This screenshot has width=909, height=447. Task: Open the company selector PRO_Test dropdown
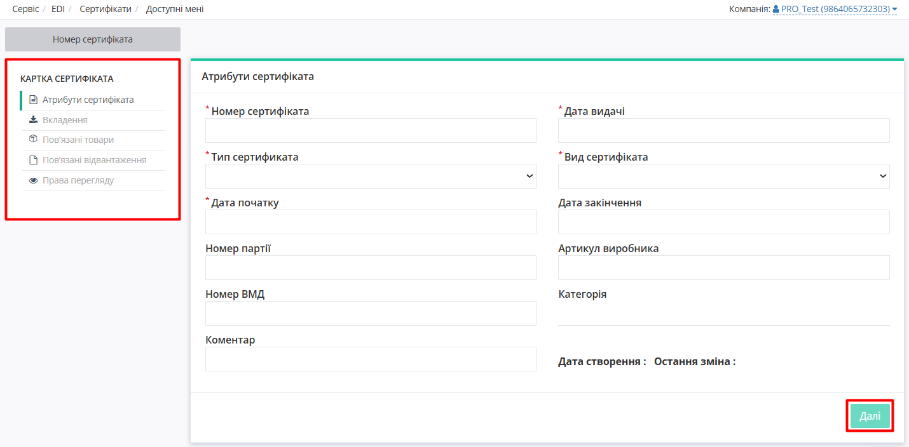[835, 10]
